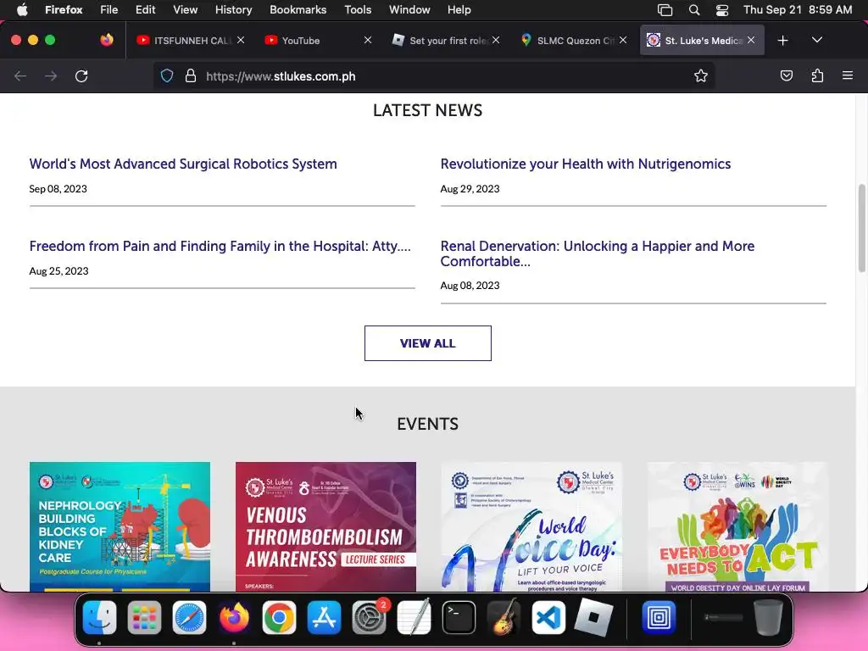This screenshot has width=868, height=651.
Task: Open the blue square app in Dock
Action: (659, 617)
